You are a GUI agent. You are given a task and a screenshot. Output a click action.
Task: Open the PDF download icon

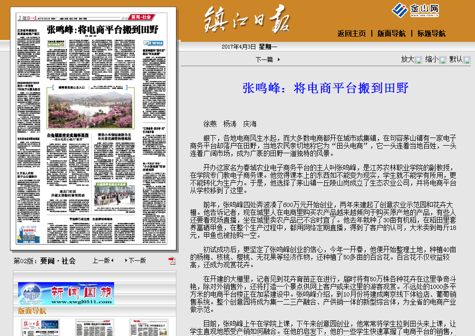[x=172, y=261]
